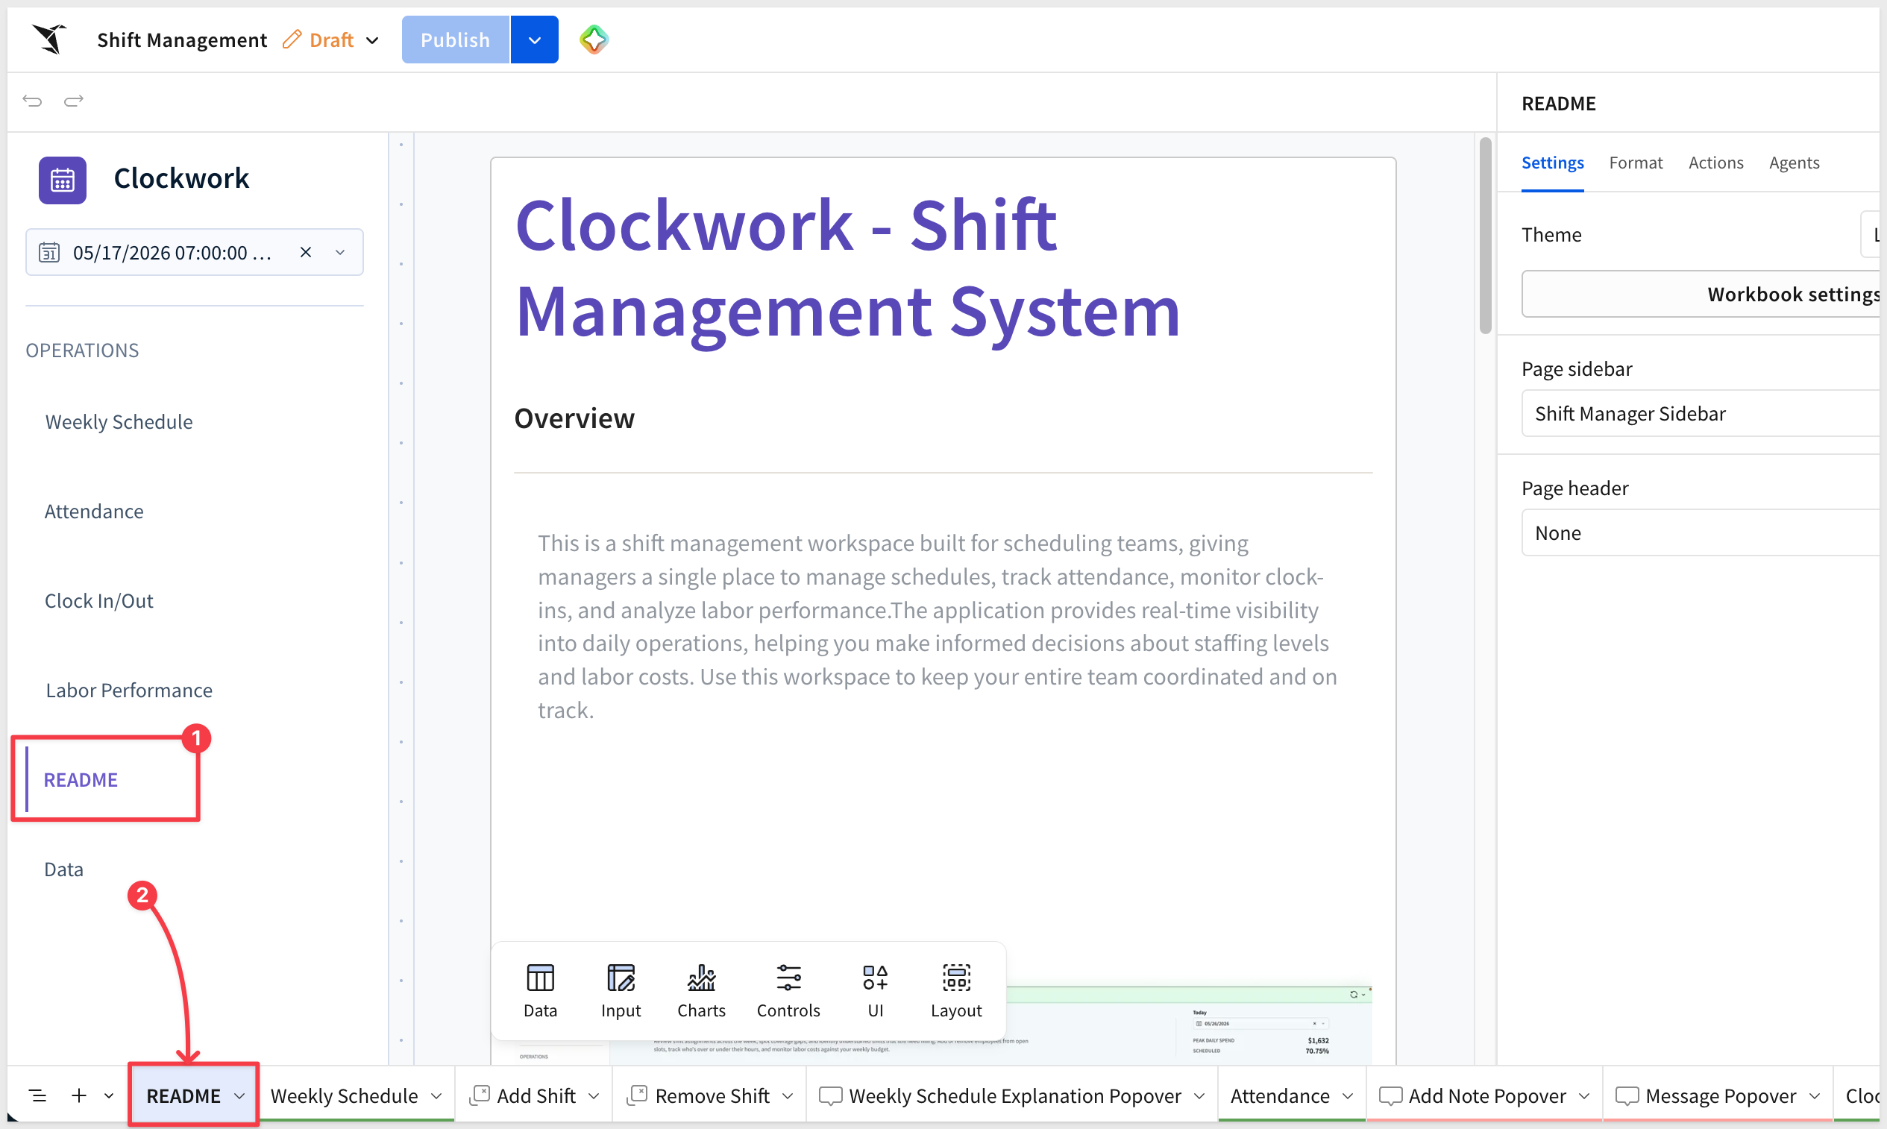Click the purple Clockwork calendar icon
1887x1129 pixels.
tap(63, 180)
